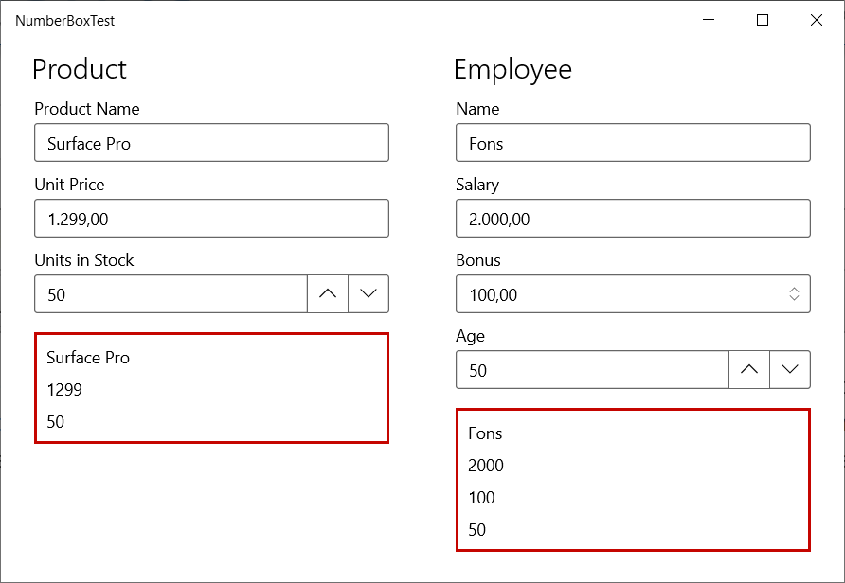Click the Product heading
This screenshot has width=845, height=583.
click(80, 69)
